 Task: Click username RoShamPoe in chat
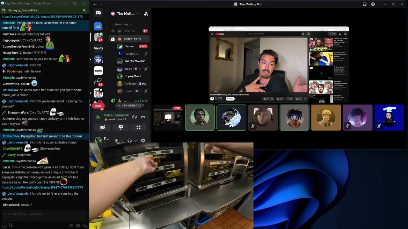click(11, 136)
